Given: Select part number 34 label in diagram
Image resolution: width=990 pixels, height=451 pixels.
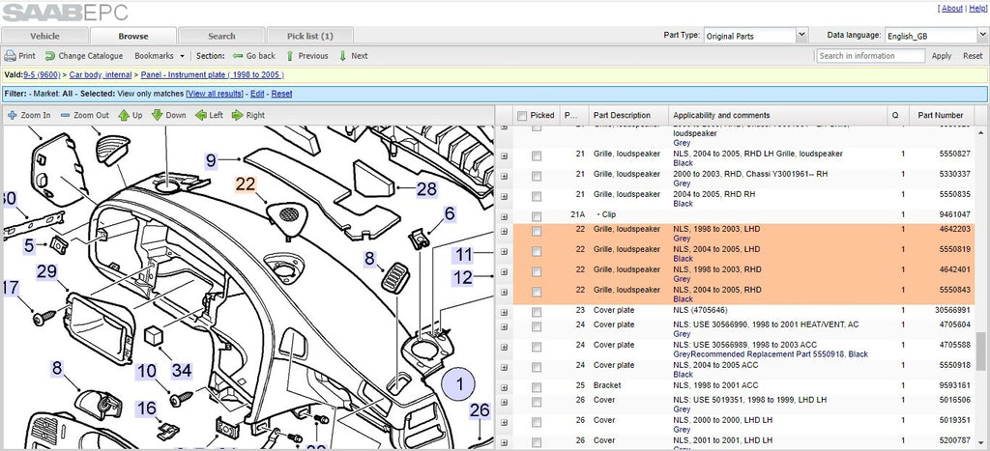Looking at the screenshot, I should click(181, 370).
